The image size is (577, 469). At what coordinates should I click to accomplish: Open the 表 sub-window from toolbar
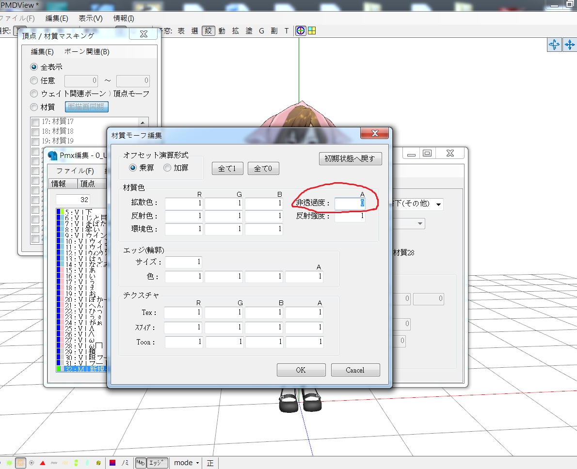tap(181, 31)
